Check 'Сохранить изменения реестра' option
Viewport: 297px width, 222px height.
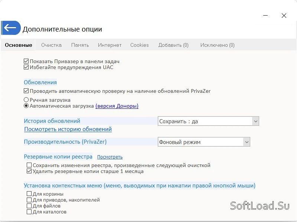point(29,165)
